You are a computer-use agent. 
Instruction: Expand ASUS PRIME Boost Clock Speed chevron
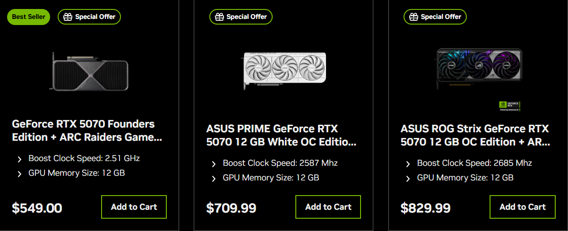tap(214, 164)
